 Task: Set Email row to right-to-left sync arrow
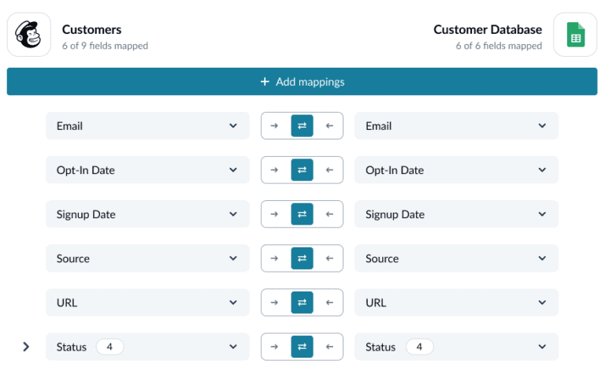point(329,126)
